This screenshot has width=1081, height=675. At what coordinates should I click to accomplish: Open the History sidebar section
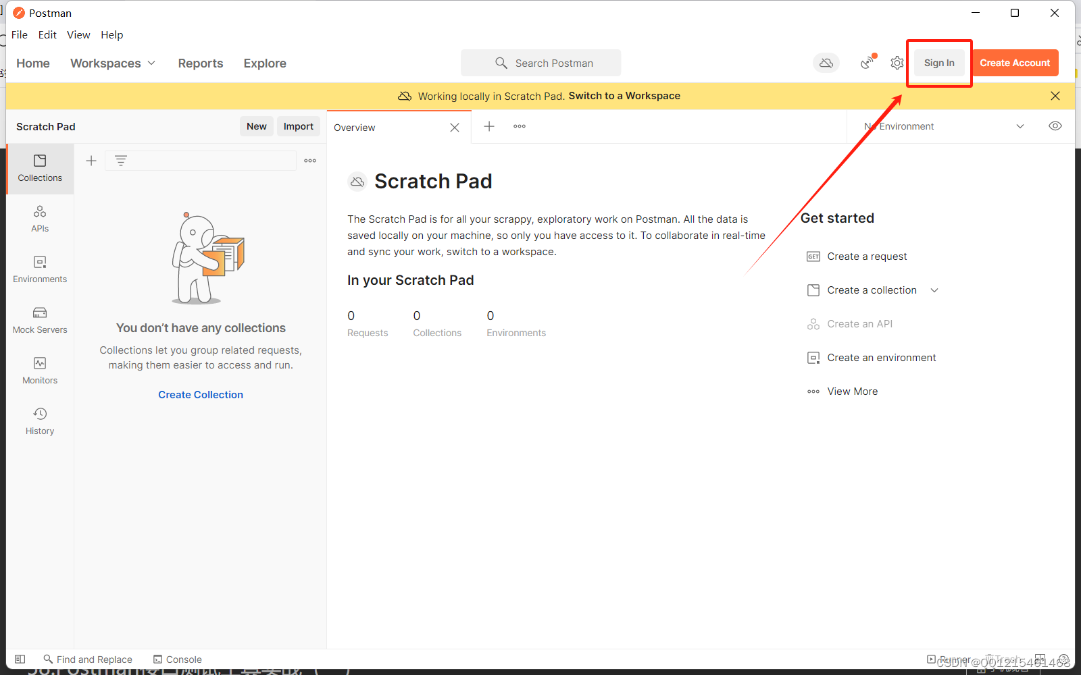click(40, 421)
